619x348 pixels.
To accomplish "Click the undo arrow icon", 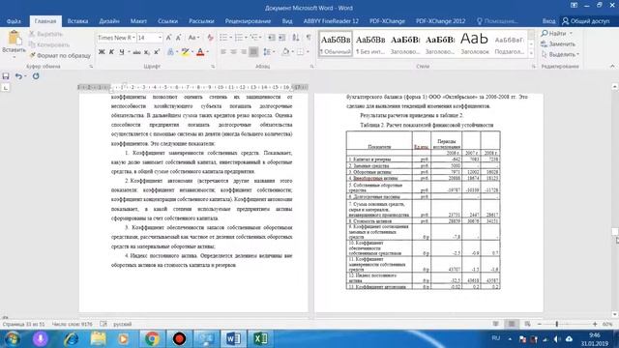I will [18, 76].
